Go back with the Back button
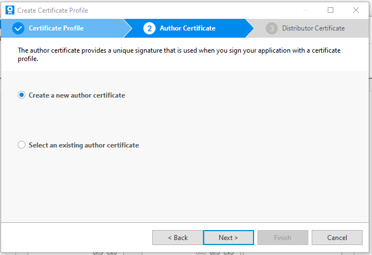The image size is (372, 255). (178, 237)
